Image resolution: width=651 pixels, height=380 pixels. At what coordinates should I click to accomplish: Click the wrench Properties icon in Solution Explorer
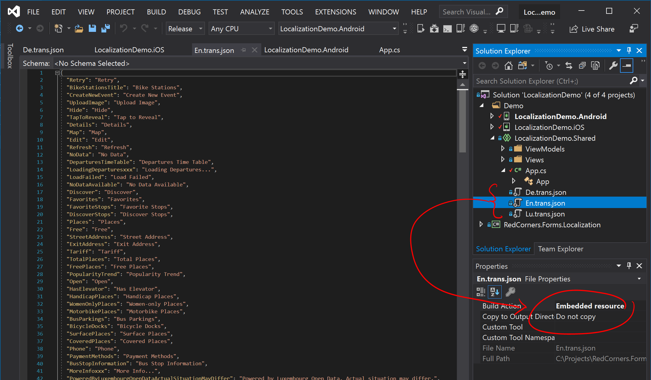(x=613, y=66)
